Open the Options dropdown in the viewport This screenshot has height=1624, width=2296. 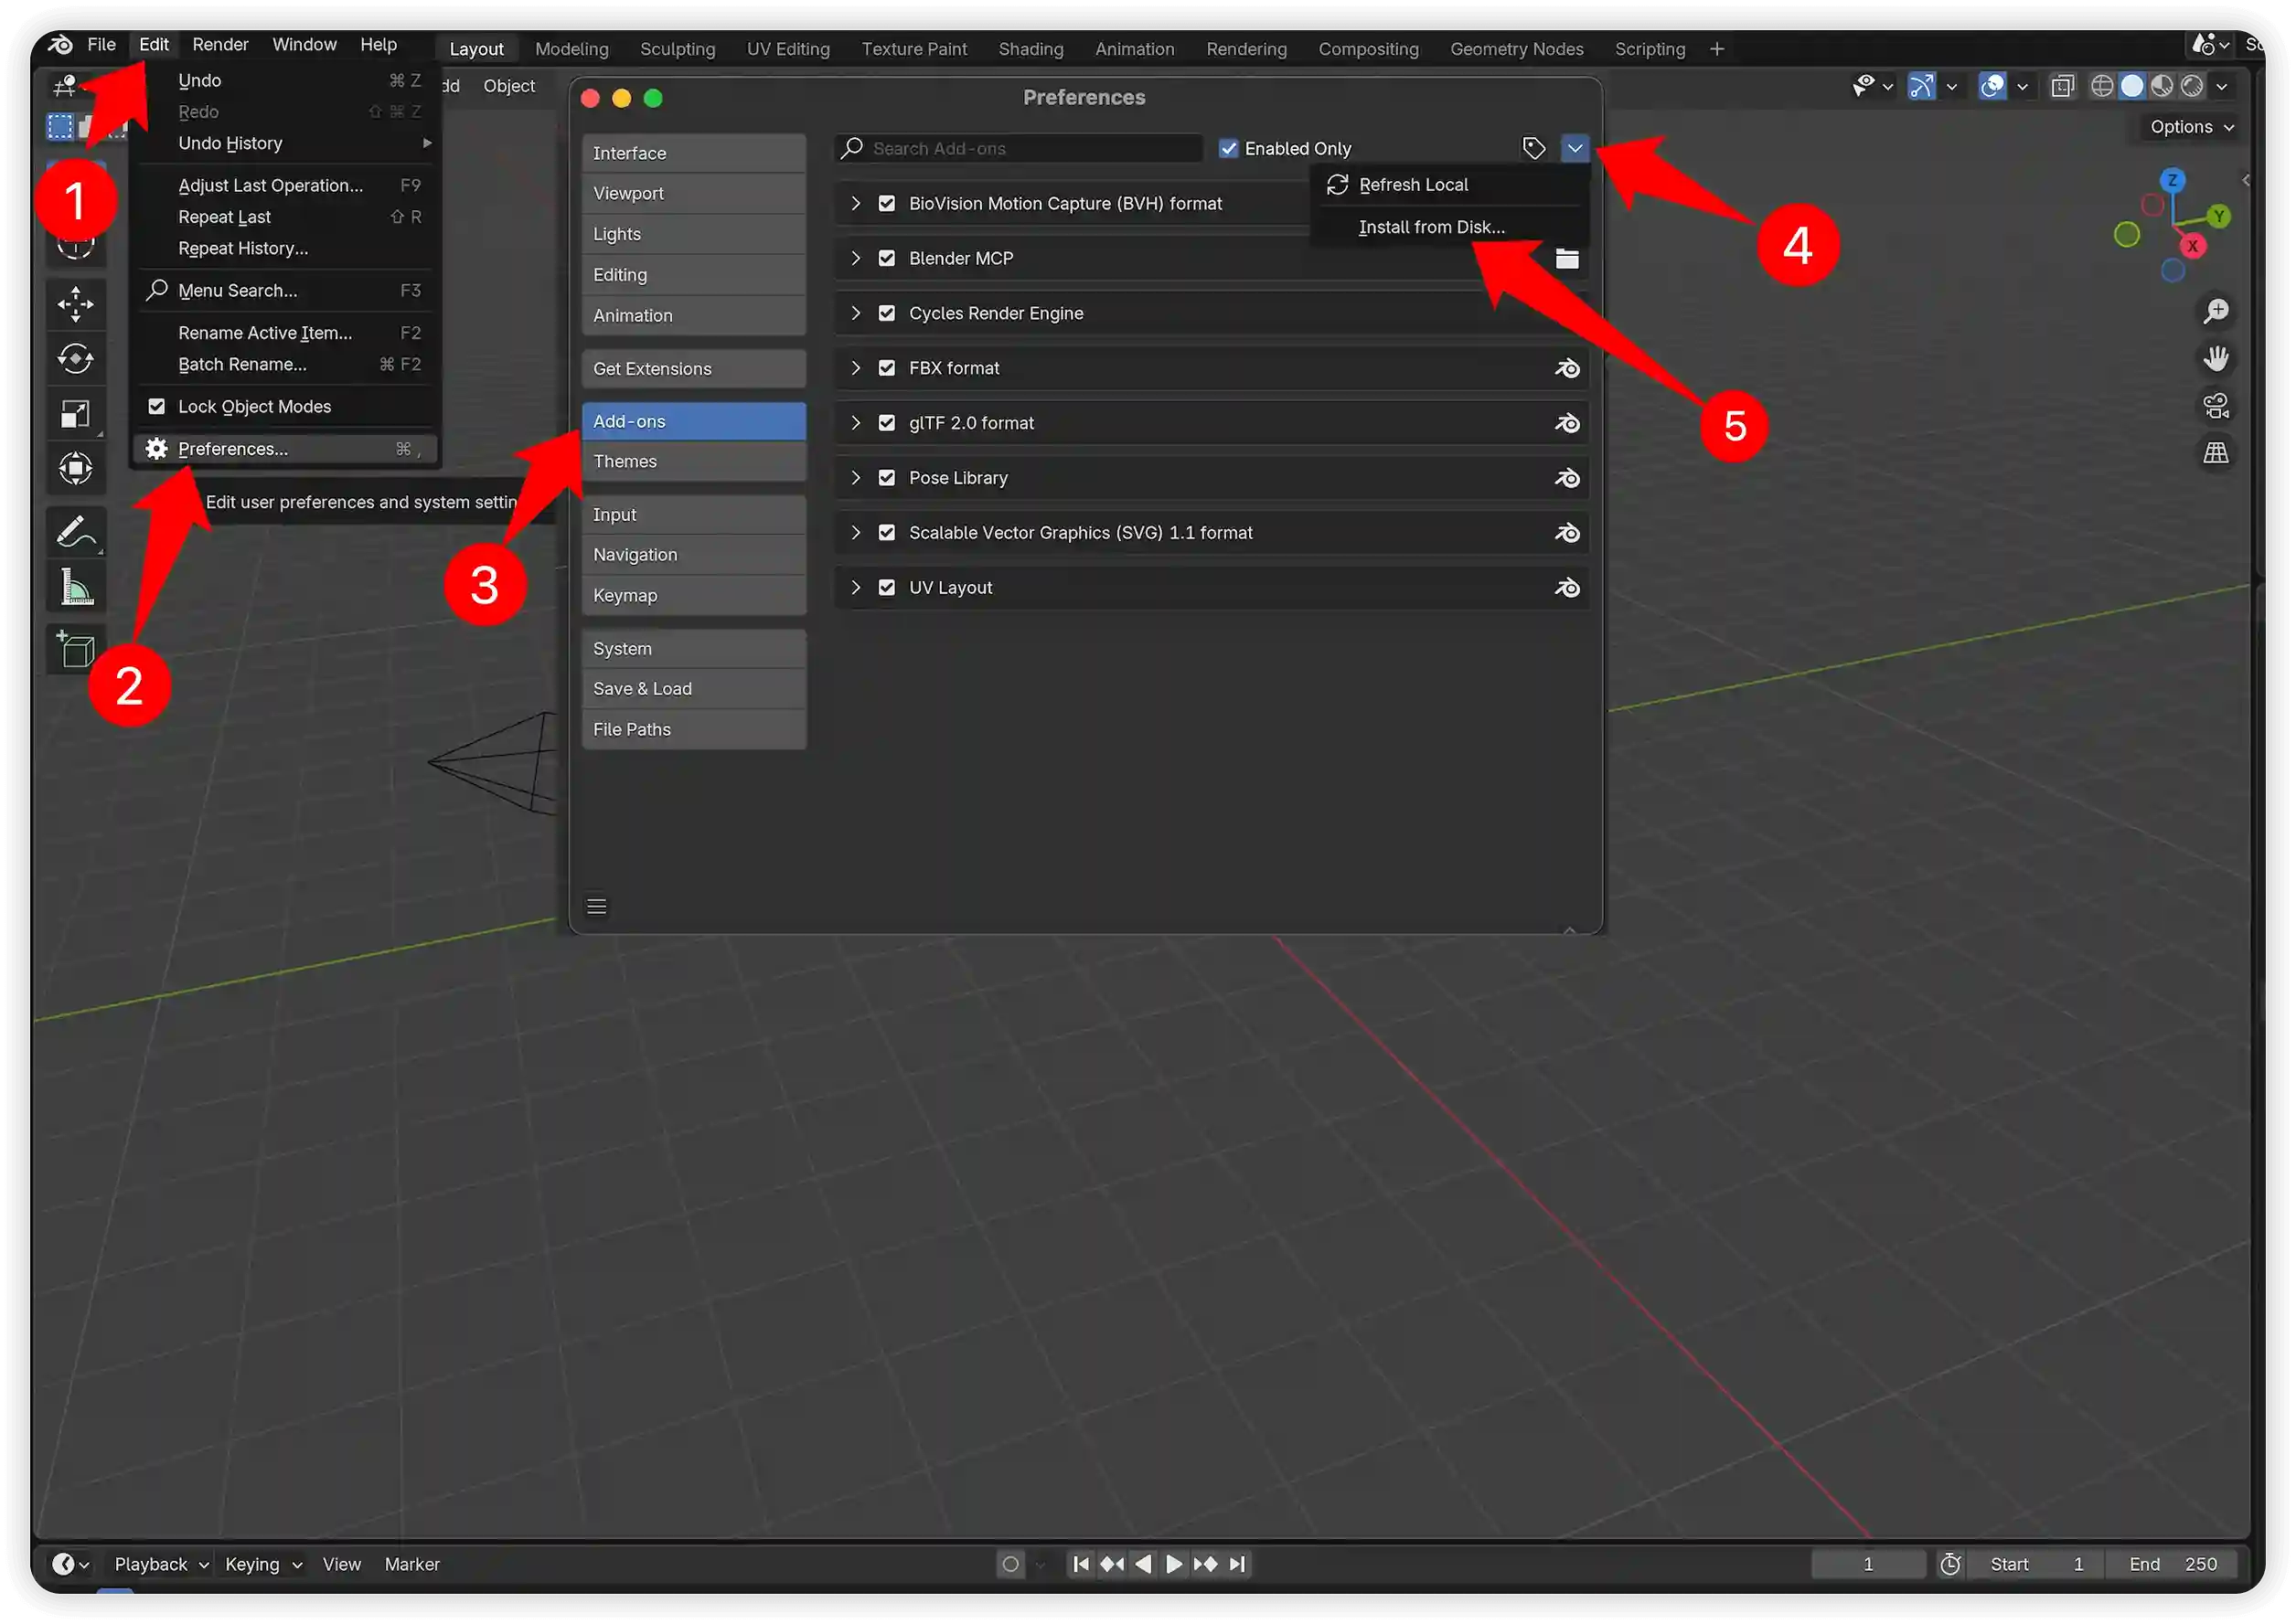point(2187,126)
